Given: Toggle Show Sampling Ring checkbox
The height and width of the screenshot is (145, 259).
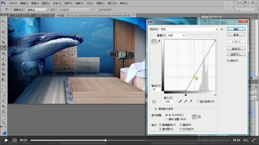Looking at the screenshot, I should pos(97,10).
